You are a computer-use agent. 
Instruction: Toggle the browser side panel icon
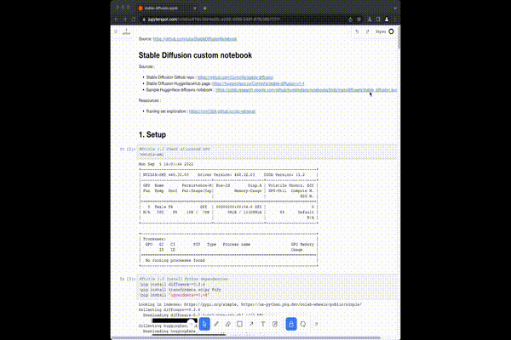(378, 20)
